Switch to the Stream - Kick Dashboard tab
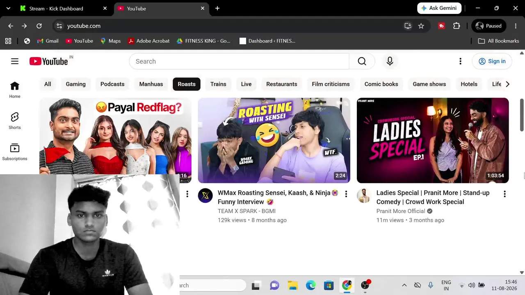The height and width of the screenshot is (295, 525). (64, 8)
